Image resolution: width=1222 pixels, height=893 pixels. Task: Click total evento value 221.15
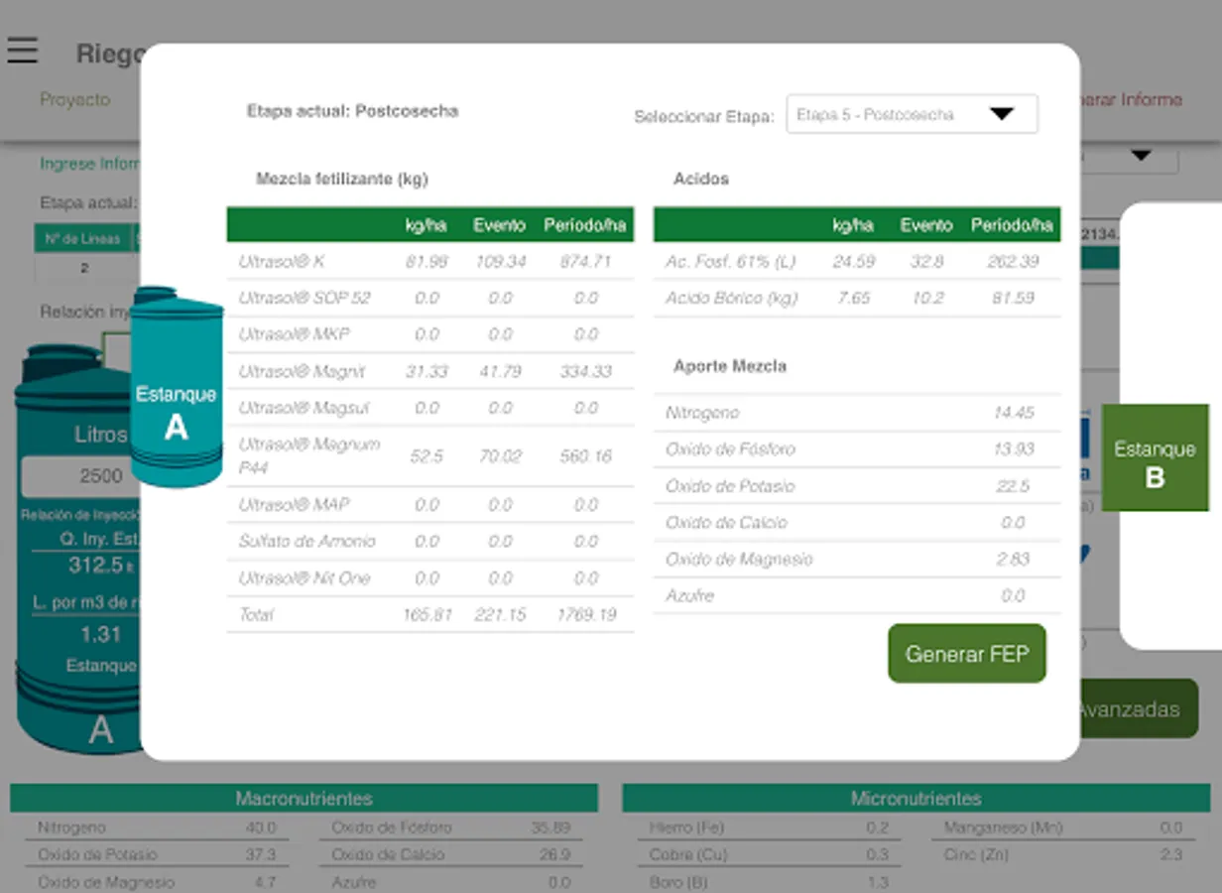click(500, 614)
